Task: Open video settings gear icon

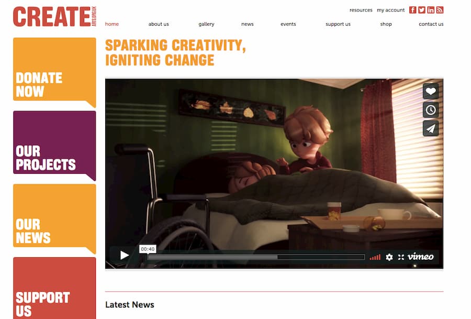Action: [x=389, y=257]
